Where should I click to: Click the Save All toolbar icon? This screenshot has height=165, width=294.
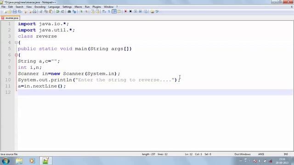[19, 11]
